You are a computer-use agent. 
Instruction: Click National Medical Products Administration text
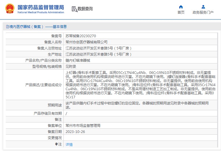pyautogui.click(x=41, y=13)
